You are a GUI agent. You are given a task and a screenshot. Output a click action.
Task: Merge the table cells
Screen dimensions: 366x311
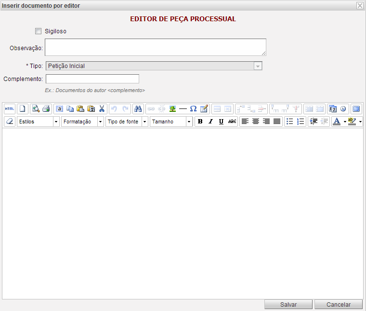pos(320,109)
